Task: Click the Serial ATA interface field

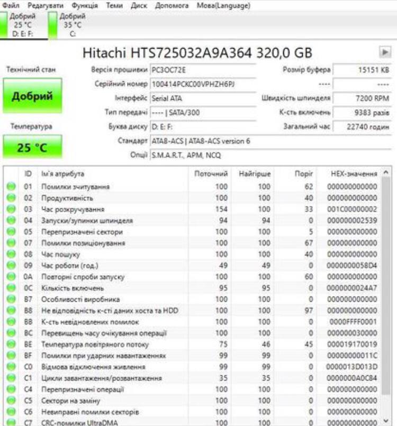Action: tap(203, 98)
